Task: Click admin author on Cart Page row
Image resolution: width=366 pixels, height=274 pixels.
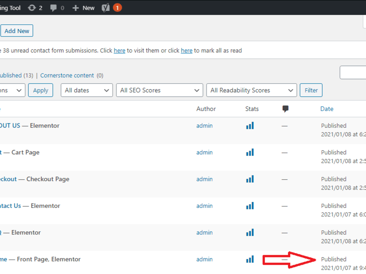Action: [205, 153]
